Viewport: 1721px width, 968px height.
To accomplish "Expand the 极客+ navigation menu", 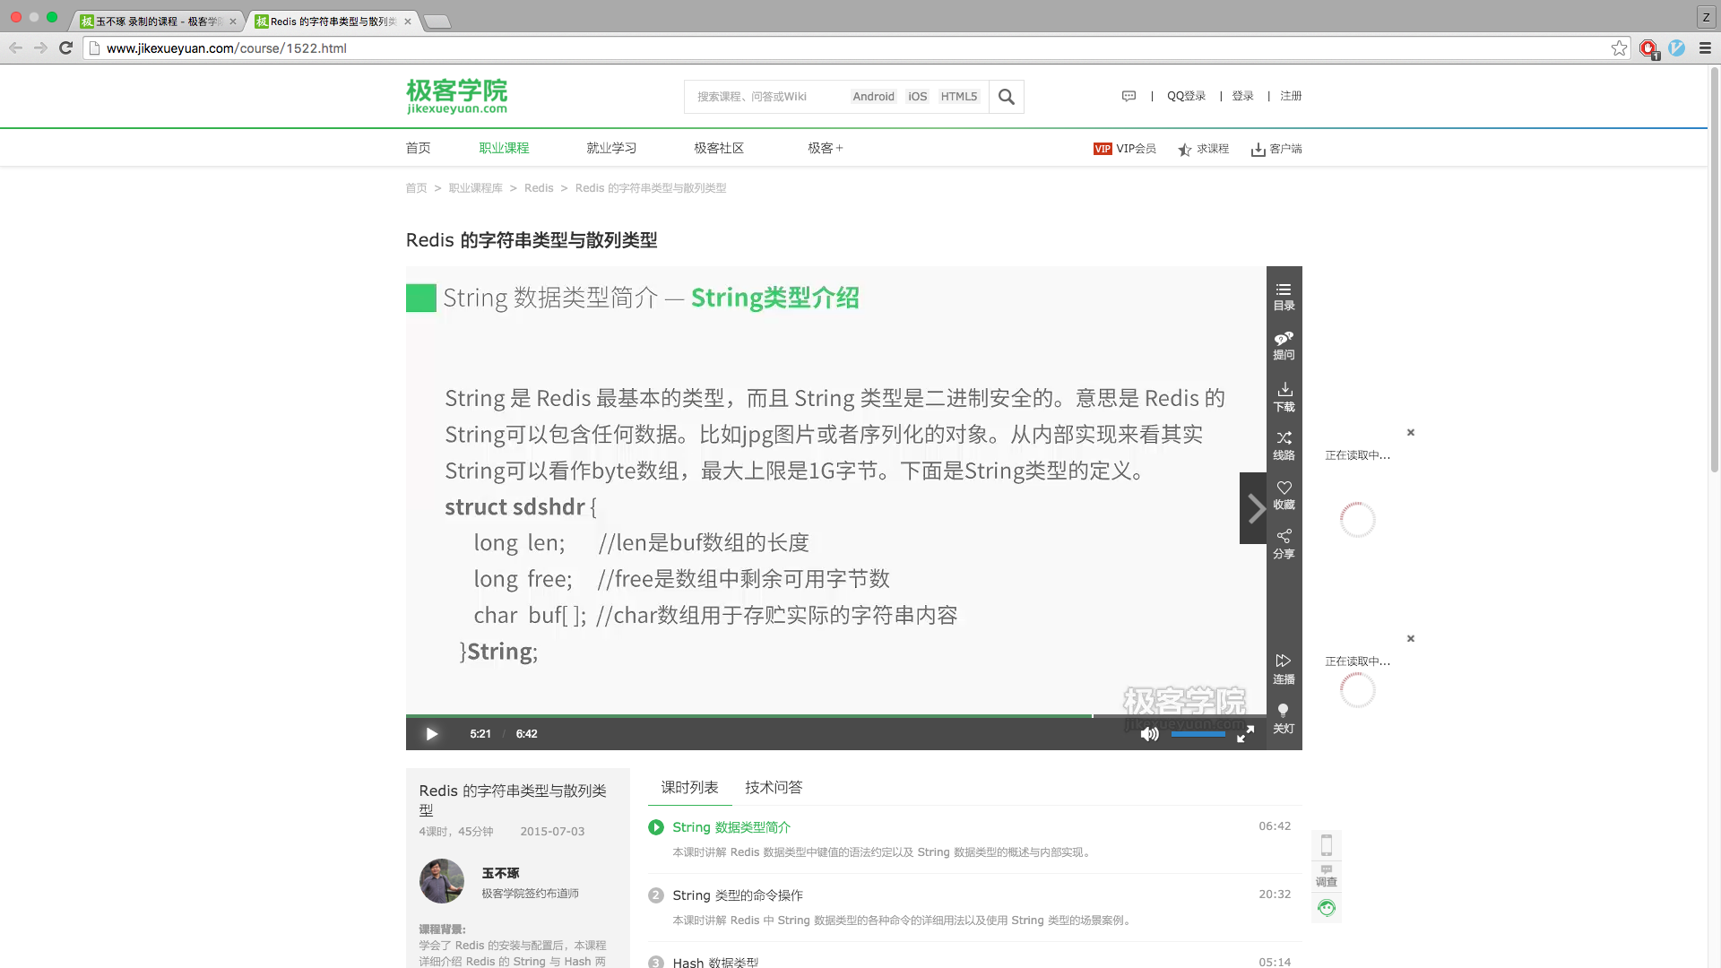I will (x=825, y=148).
